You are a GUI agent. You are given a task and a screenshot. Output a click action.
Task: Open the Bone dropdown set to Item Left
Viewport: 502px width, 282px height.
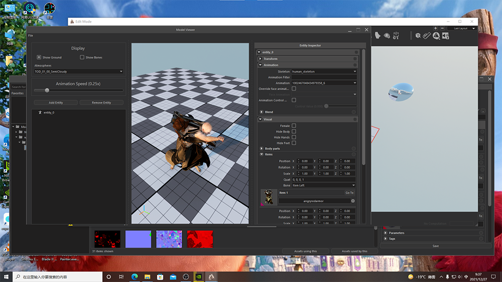[323, 185]
